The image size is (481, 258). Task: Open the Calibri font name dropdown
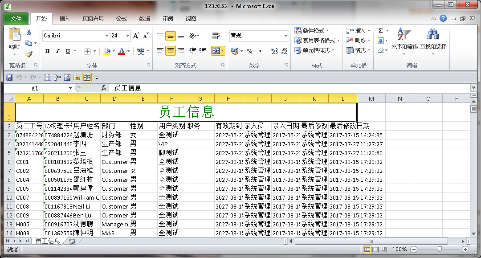pos(106,36)
